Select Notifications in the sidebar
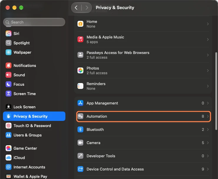This screenshot has width=218, height=179. coord(34,65)
